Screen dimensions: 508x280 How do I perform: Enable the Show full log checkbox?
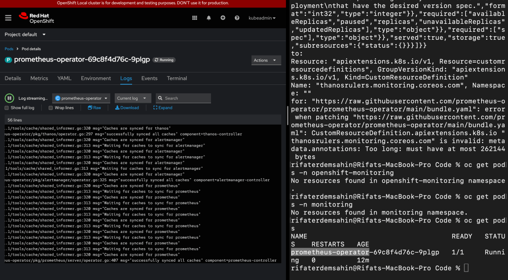pyautogui.click(x=6, y=108)
